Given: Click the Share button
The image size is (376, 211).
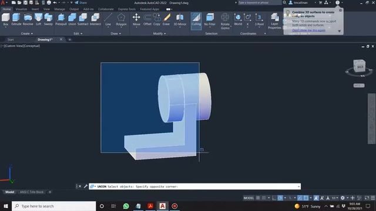Looking at the screenshot, I should point(81,2).
